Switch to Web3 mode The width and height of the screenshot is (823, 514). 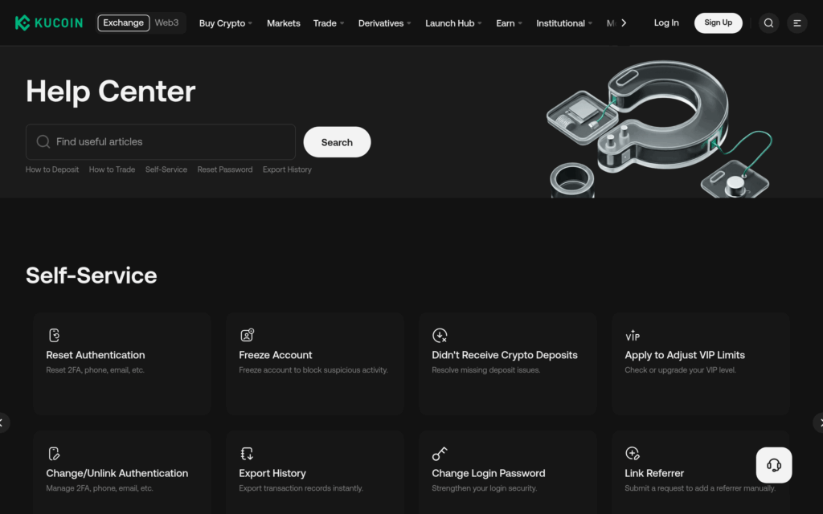pyautogui.click(x=166, y=22)
